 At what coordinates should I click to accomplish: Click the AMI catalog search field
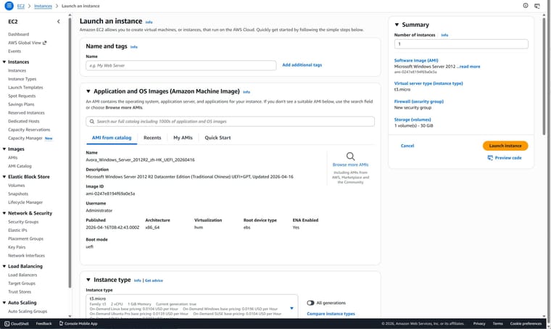tap(230, 122)
